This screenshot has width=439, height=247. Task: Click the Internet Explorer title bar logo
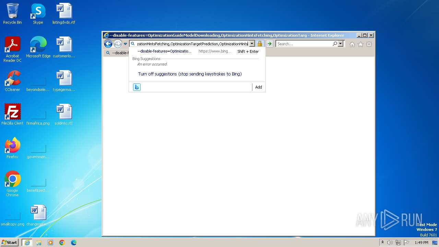coord(106,35)
